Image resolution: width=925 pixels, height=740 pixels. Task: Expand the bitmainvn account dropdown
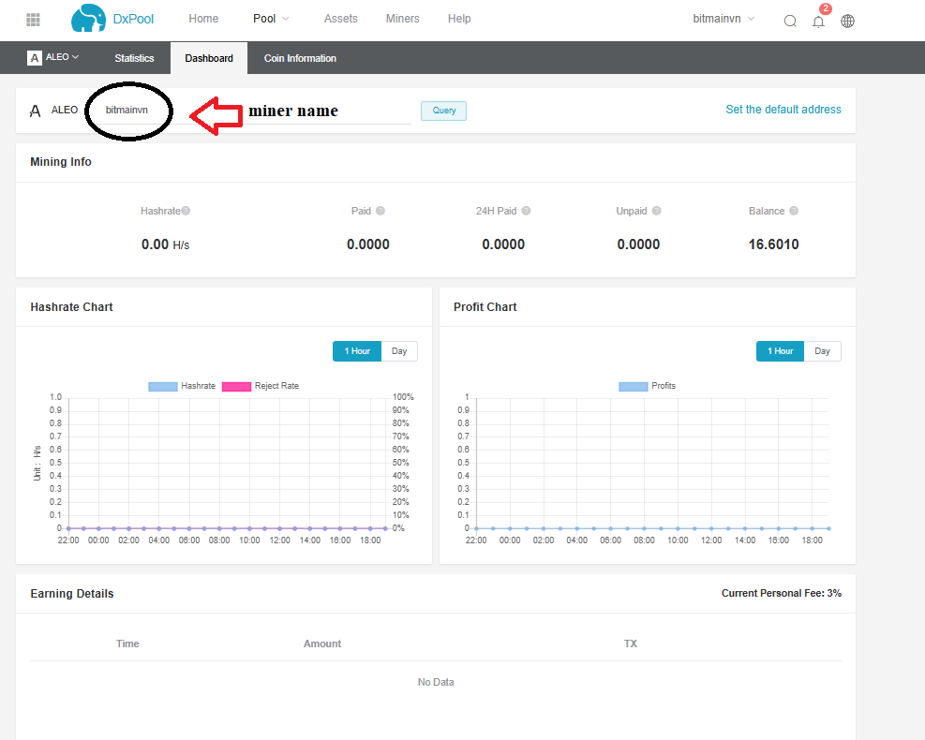coord(724,19)
